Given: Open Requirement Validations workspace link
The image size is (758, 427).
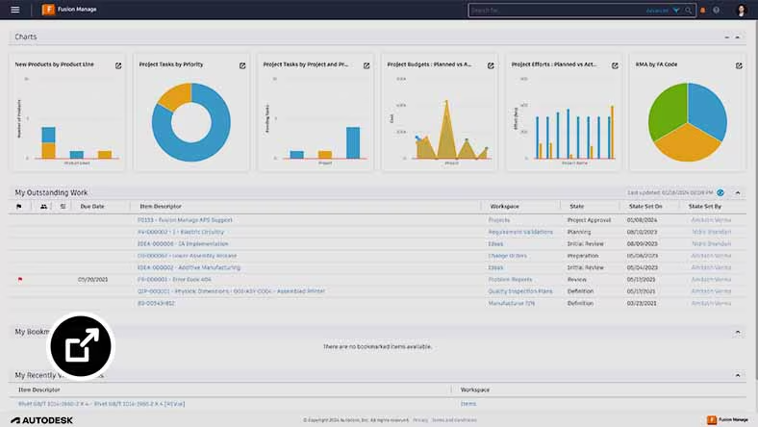Looking at the screenshot, I should [x=520, y=232].
